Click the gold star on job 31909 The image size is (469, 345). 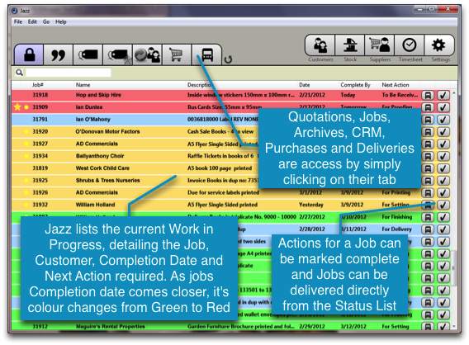(x=17, y=106)
